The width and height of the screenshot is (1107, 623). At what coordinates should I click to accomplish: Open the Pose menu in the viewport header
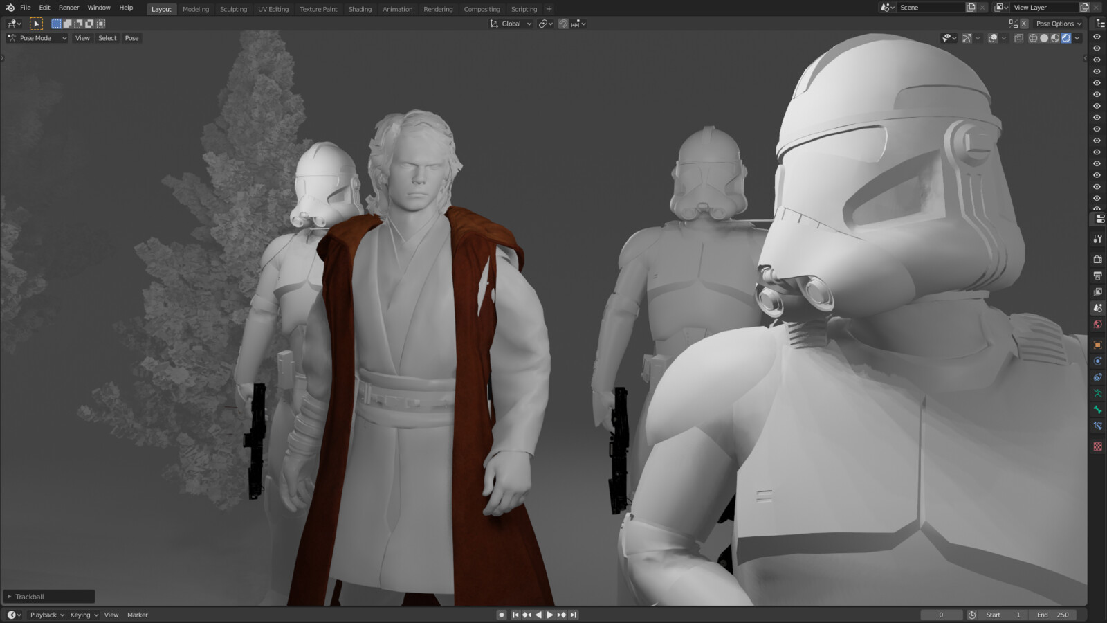pyautogui.click(x=131, y=38)
